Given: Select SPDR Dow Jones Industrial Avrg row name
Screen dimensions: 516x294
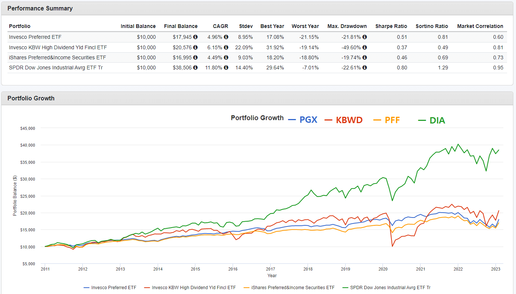Looking at the screenshot, I should (x=55, y=68).
